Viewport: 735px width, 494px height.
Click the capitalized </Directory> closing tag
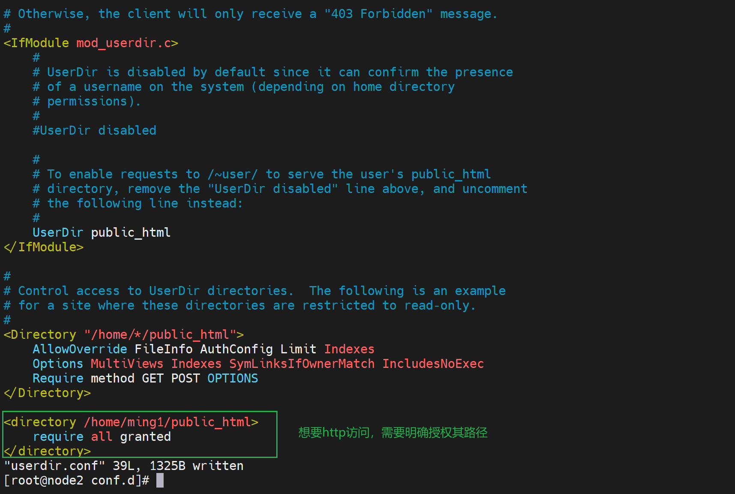(48, 393)
